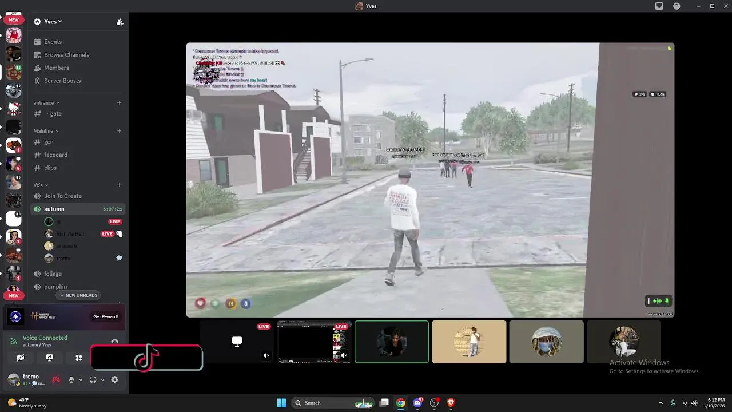
Task: Click the tremo user avatar in the user panel
Action: click(x=13, y=379)
